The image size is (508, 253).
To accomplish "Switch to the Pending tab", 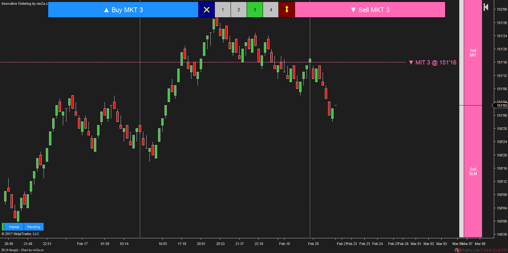I will tap(34, 227).
